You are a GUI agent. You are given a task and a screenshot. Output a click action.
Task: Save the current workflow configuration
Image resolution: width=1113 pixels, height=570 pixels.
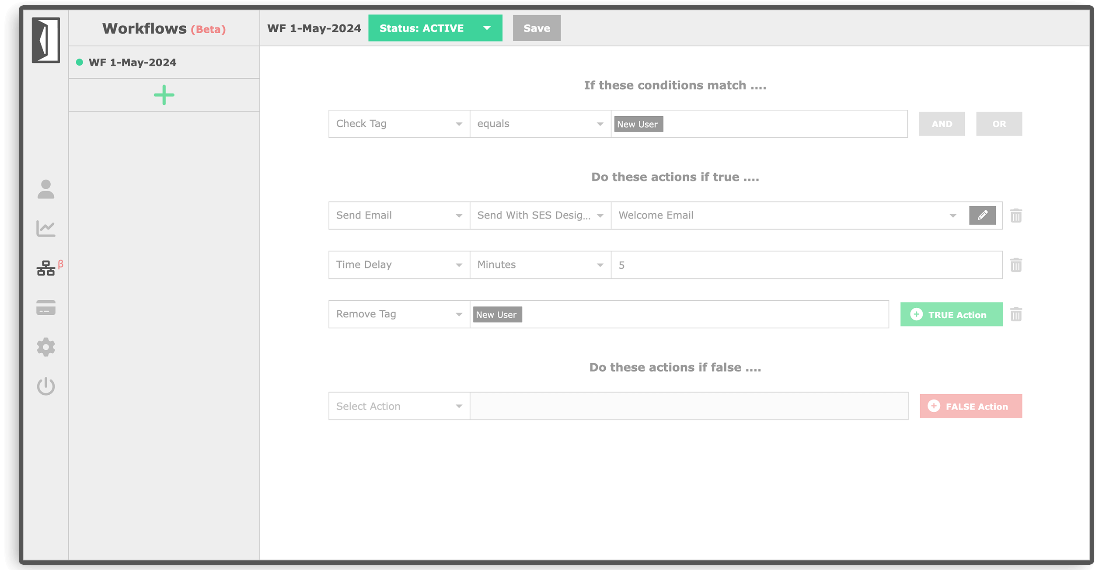[x=537, y=28]
